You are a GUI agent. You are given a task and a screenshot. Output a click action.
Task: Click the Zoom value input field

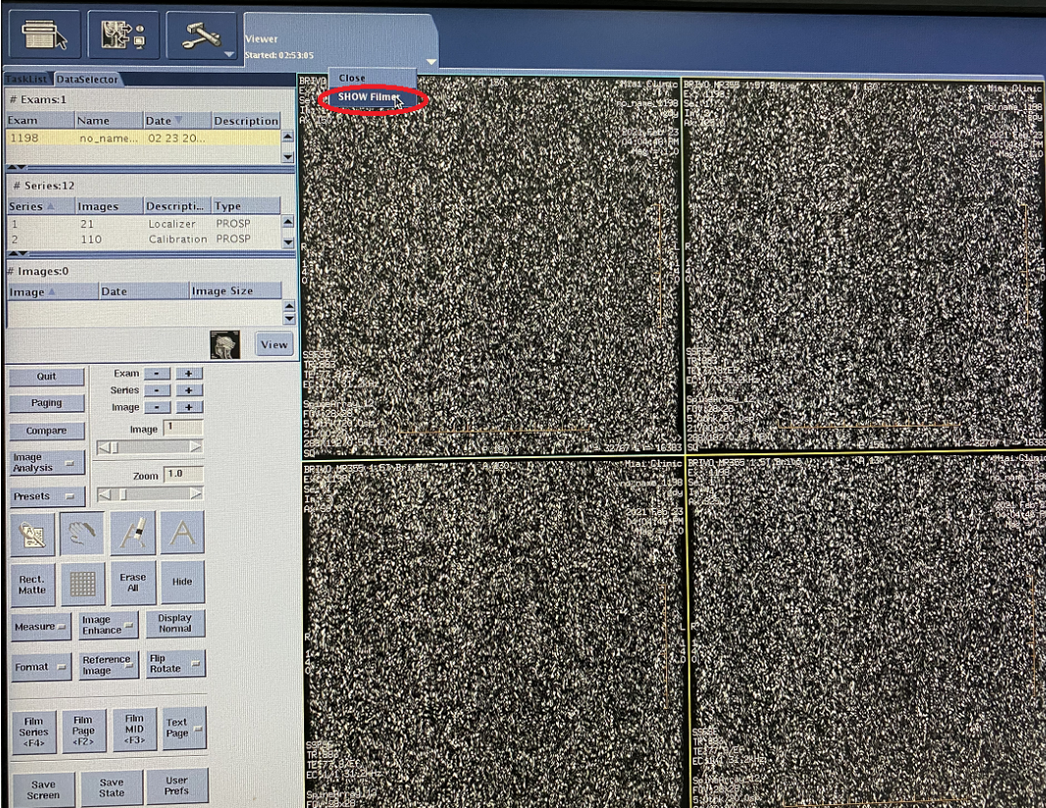click(183, 474)
